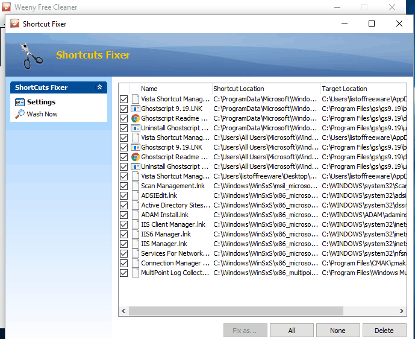Click the Settings icon in the sidebar
Image resolution: width=415 pixels, height=339 pixels.
pyautogui.click(x=20, y=102)
